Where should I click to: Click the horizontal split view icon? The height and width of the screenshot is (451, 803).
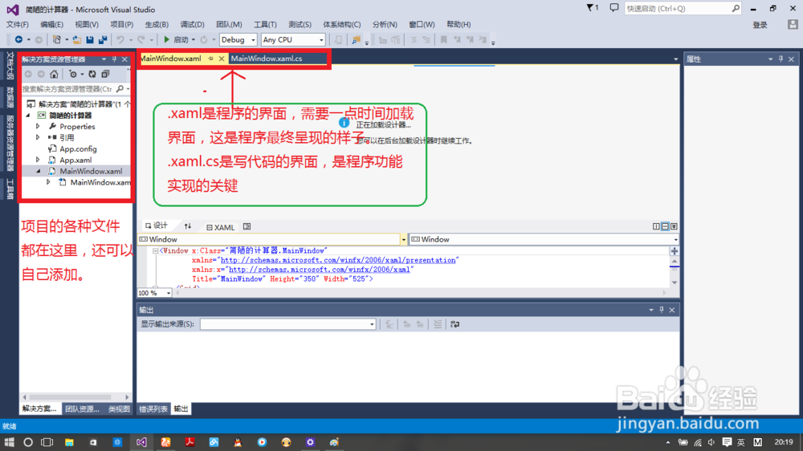[x=665, y=226]
